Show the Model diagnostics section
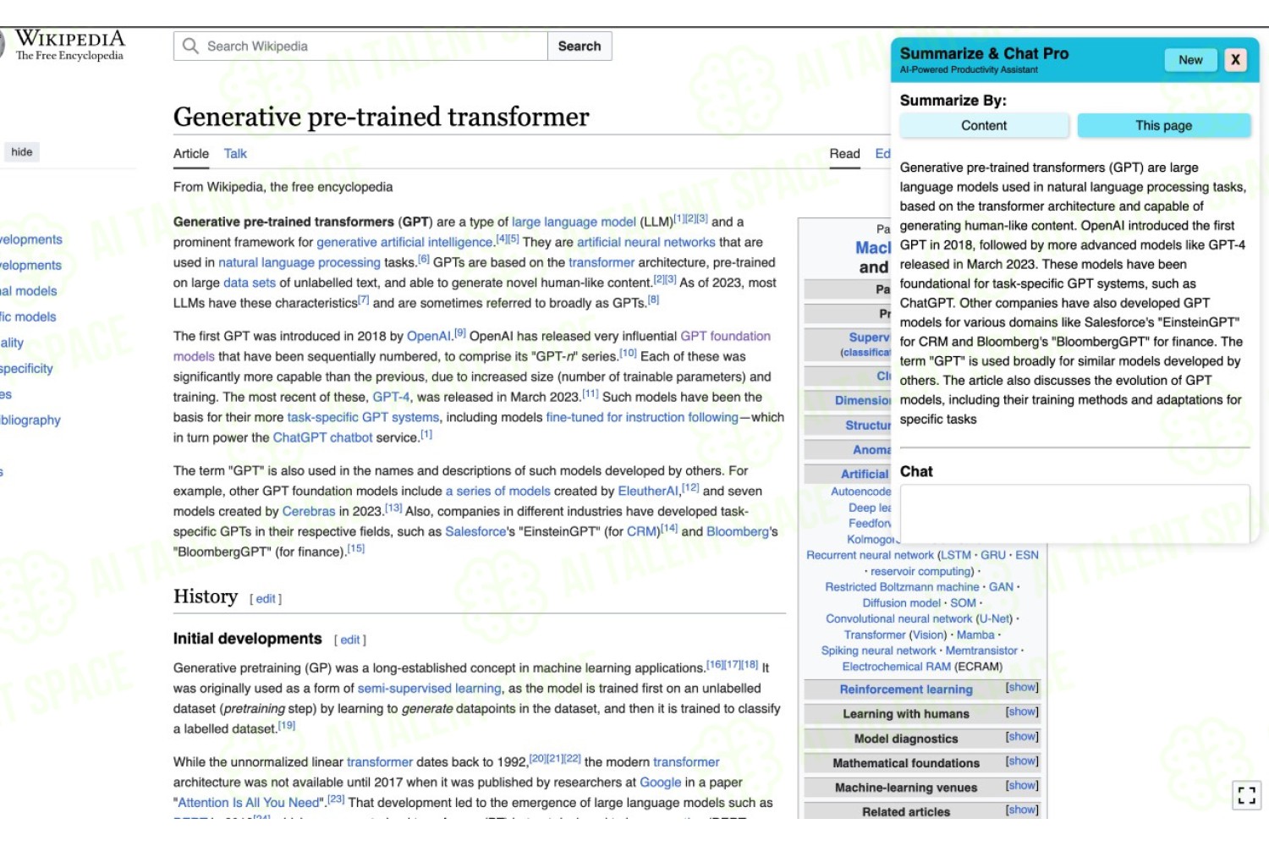This screenshot has height=846, width=1269. (1022, 737)
